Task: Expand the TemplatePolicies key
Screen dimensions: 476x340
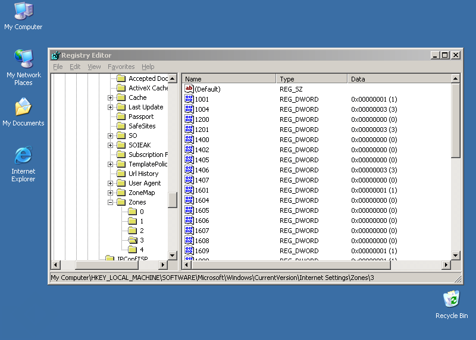Action: pyautogui.click(x=110, y=164)
